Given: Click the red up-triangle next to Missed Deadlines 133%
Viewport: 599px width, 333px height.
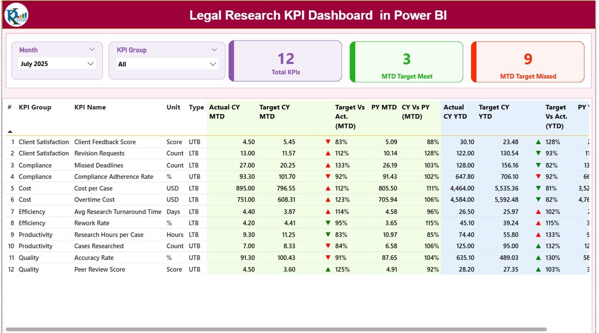Looking at the screenshot, I should [328, 165].
